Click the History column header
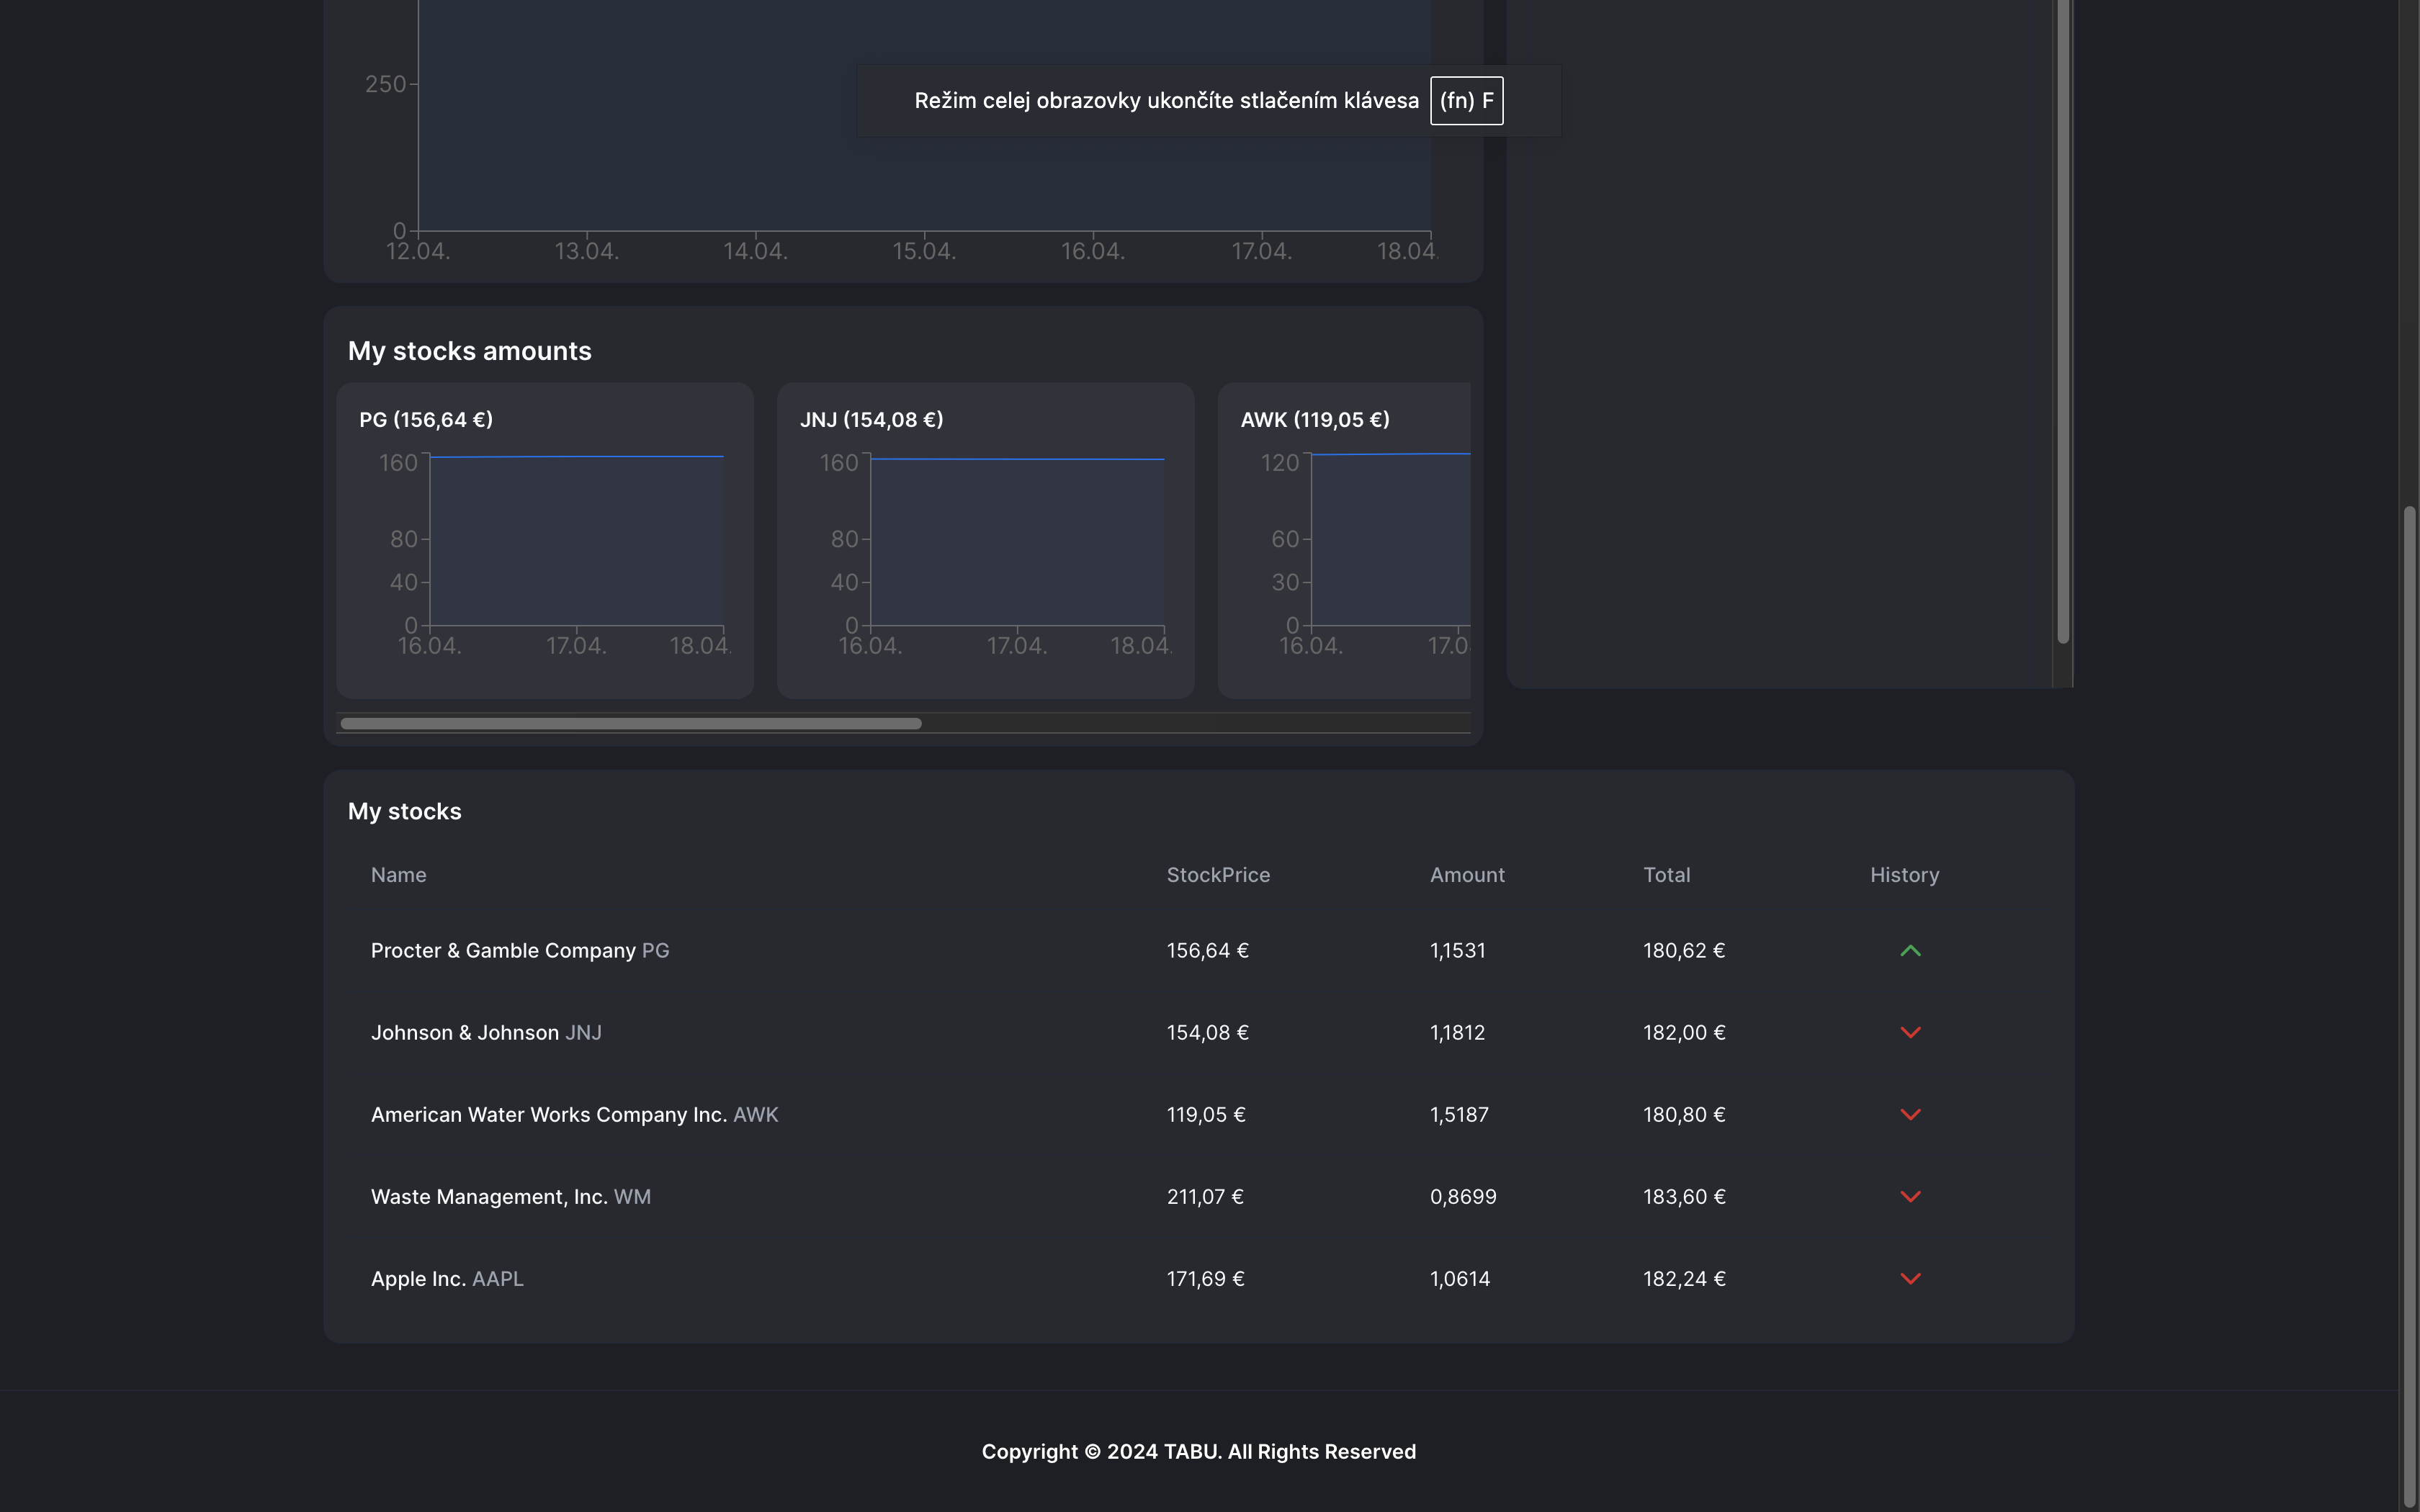This screenshot has width=2420, height=1512. click(x=1903, y=875)
